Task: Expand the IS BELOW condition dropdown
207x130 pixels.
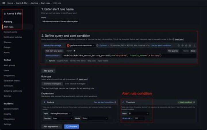Action: (x=128, y=118)
